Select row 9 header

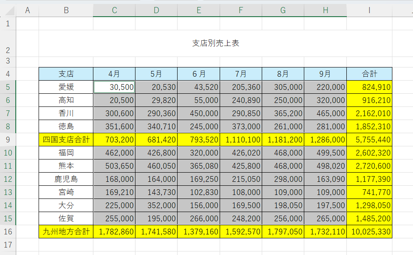[8, 140]
